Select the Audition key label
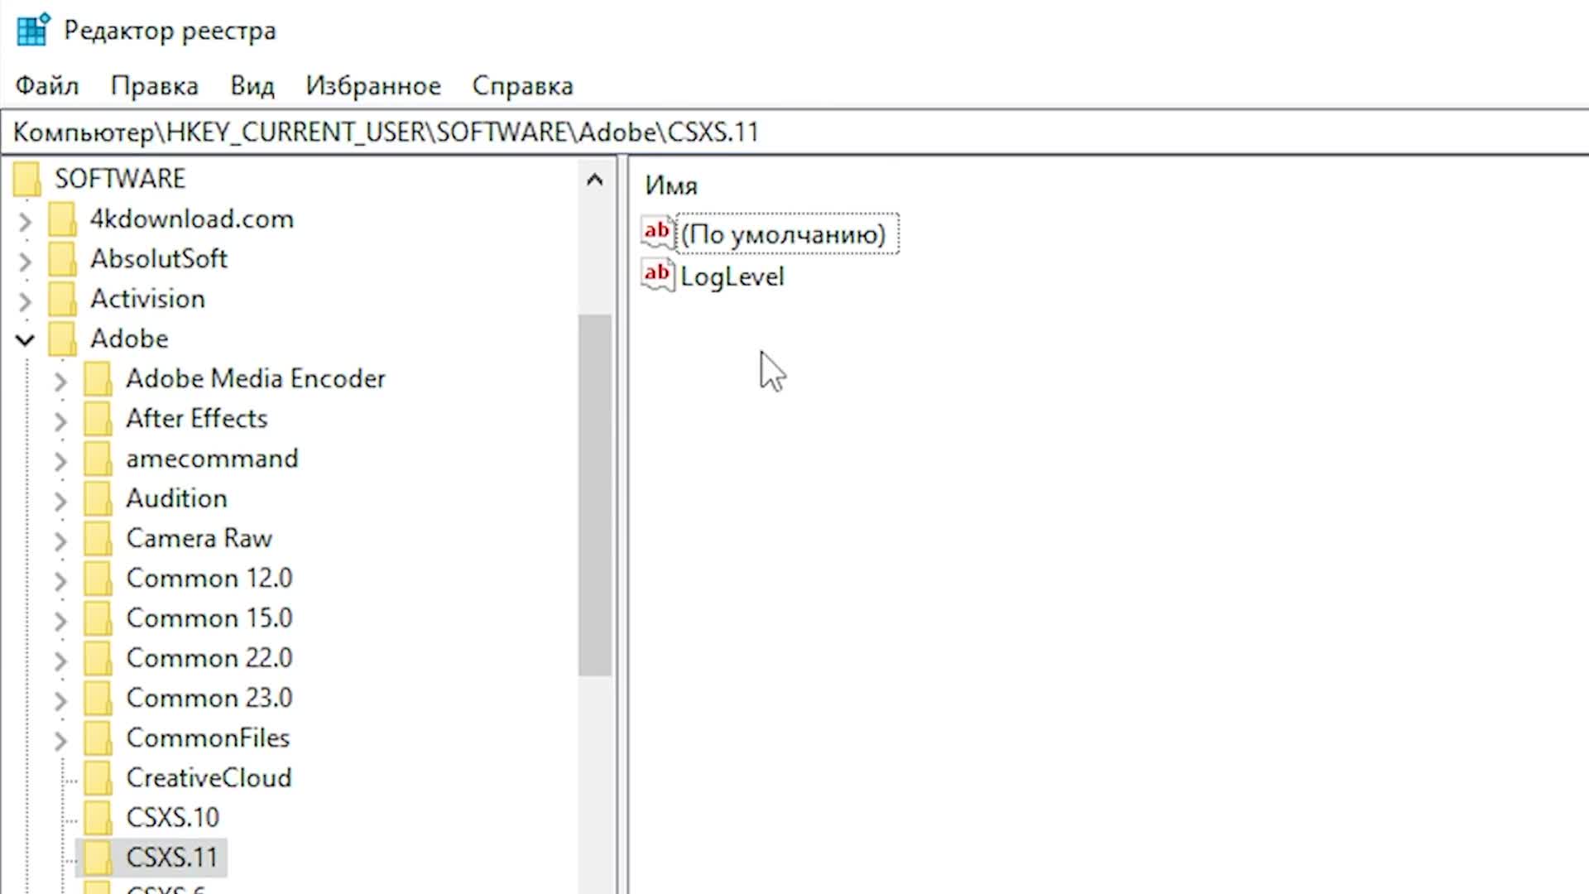 176,498
